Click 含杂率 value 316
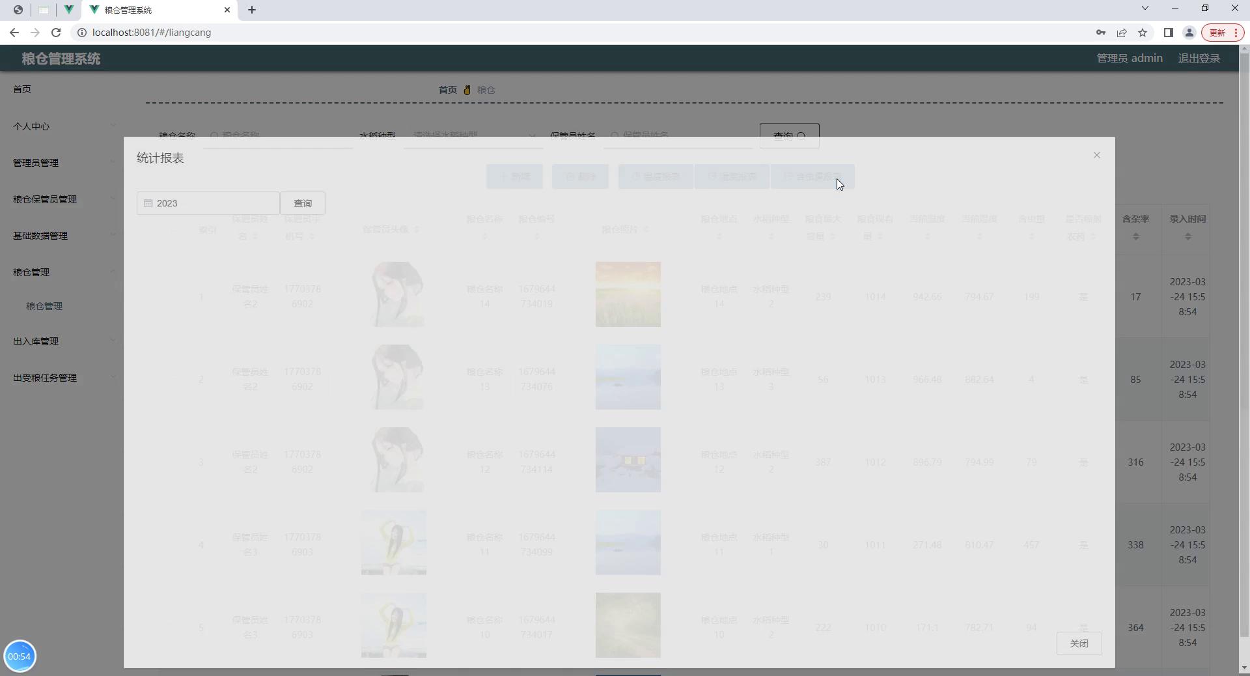Screen dimensions: 1250x676 (1135, 462)
